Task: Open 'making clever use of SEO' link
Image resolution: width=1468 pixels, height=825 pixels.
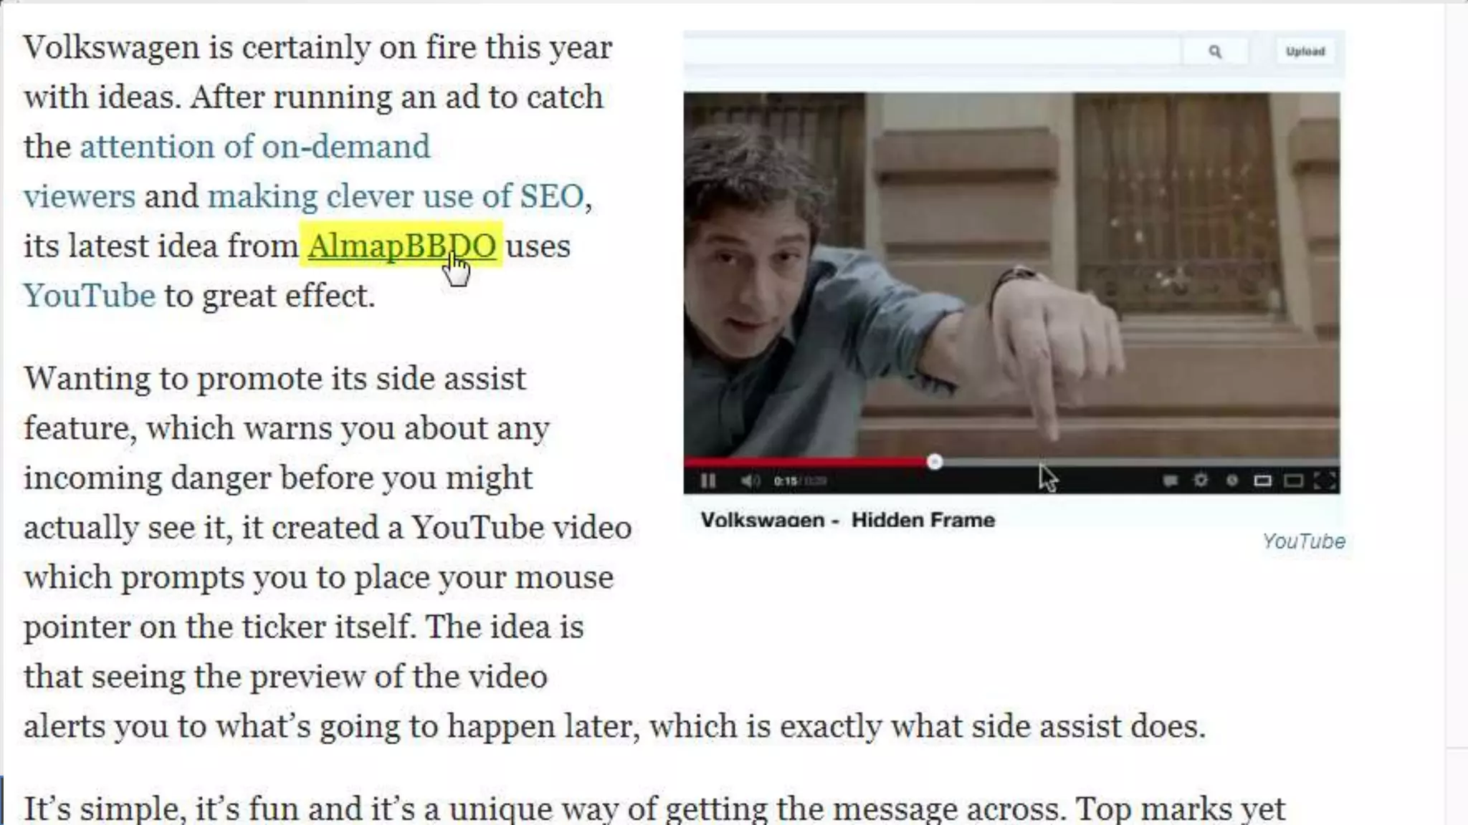Action: 396,196
